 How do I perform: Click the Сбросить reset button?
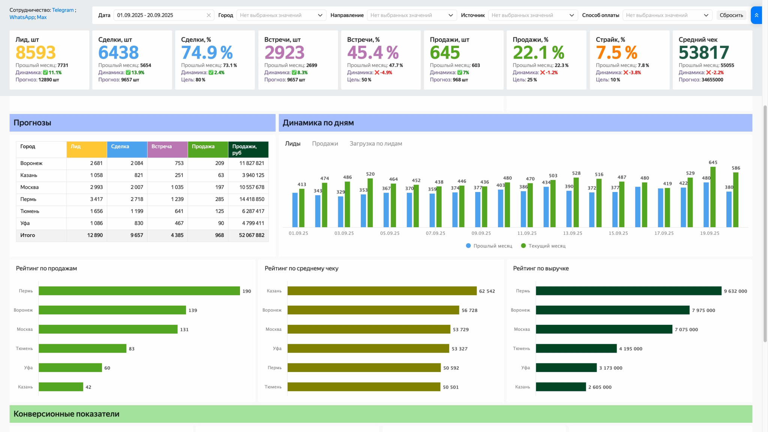click(731, 15)
